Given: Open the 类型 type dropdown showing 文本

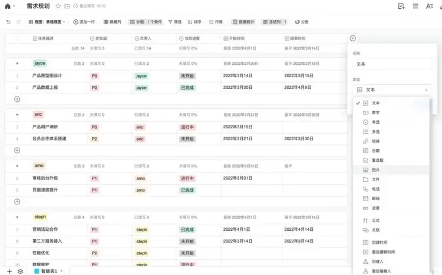Looking at the screenshot, I should tap(392, 90).
